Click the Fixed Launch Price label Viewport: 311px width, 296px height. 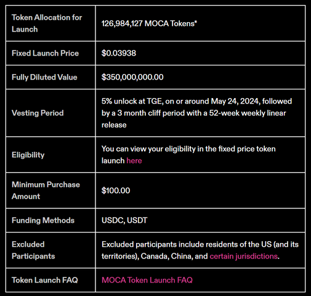[45, 53]
